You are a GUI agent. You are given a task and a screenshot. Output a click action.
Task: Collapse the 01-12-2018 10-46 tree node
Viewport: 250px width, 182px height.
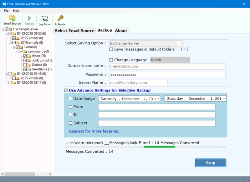(x=7, y=74)
